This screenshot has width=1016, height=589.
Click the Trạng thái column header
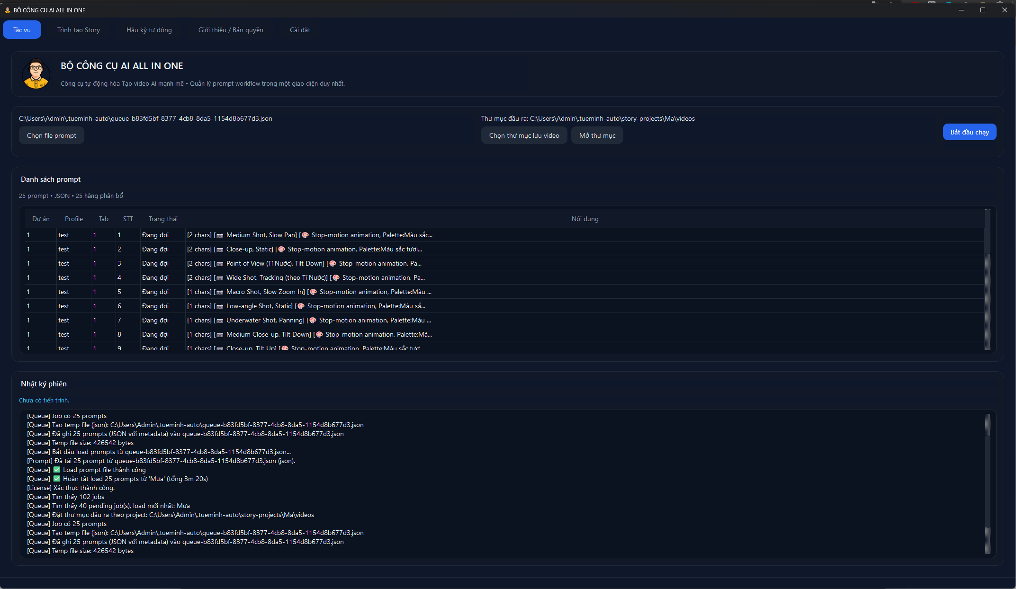(x=163, y=219)
